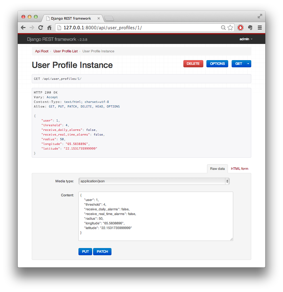
Task: Open the Chrome hamburger menu
Action: [260, 28]
